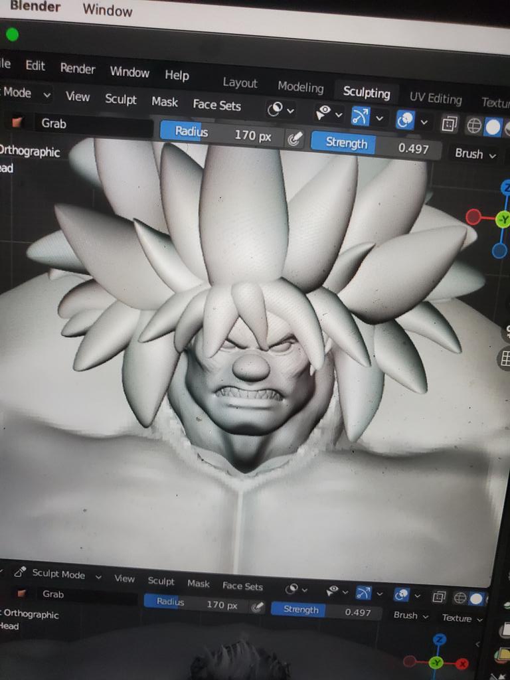
Task: Open lower Texture settings dropdown
Action: tap(462, 618)
